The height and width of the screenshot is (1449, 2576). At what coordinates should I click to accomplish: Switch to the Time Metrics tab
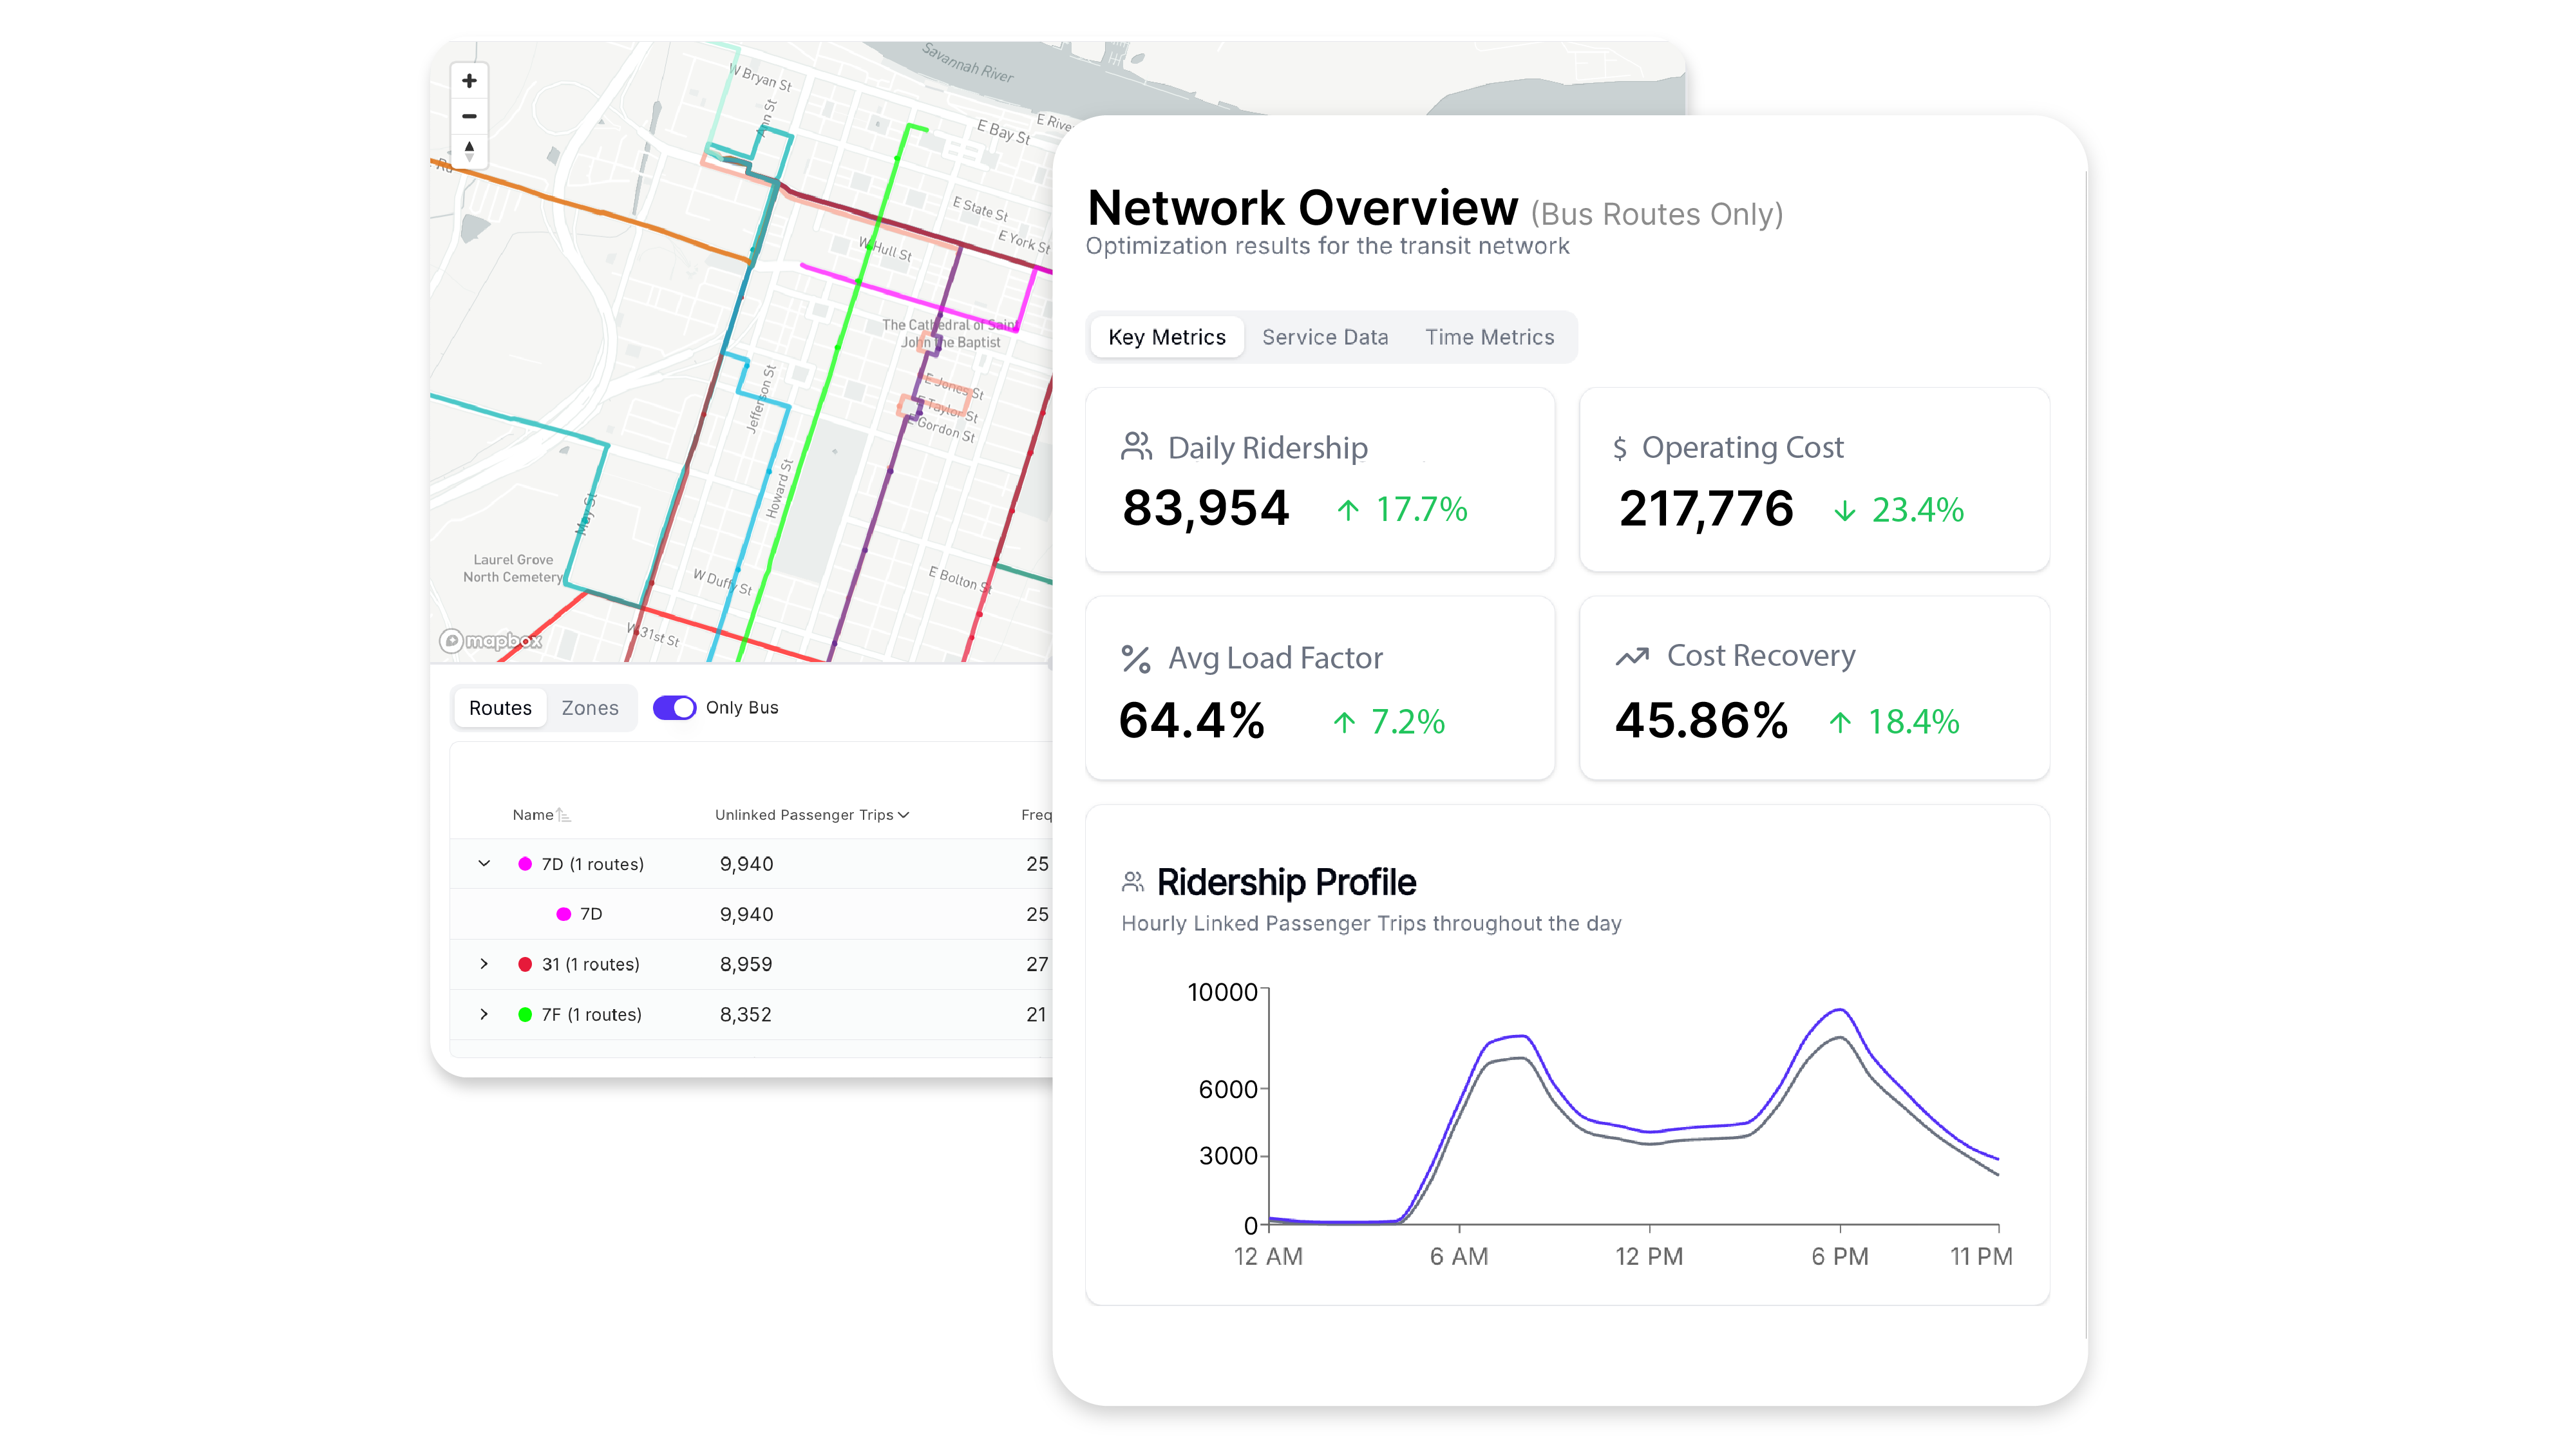click(1489, 337)
